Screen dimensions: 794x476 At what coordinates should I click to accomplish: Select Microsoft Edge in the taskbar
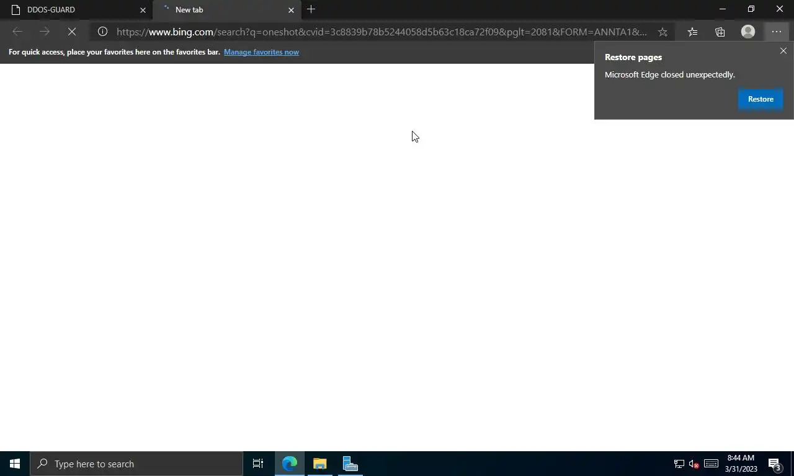pos(290,464)
